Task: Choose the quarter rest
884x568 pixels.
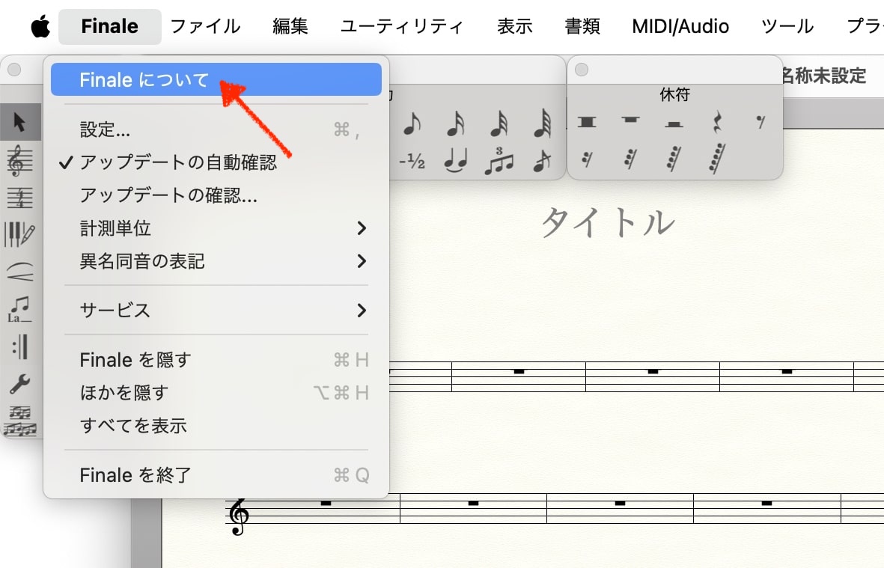Action: 717,122
